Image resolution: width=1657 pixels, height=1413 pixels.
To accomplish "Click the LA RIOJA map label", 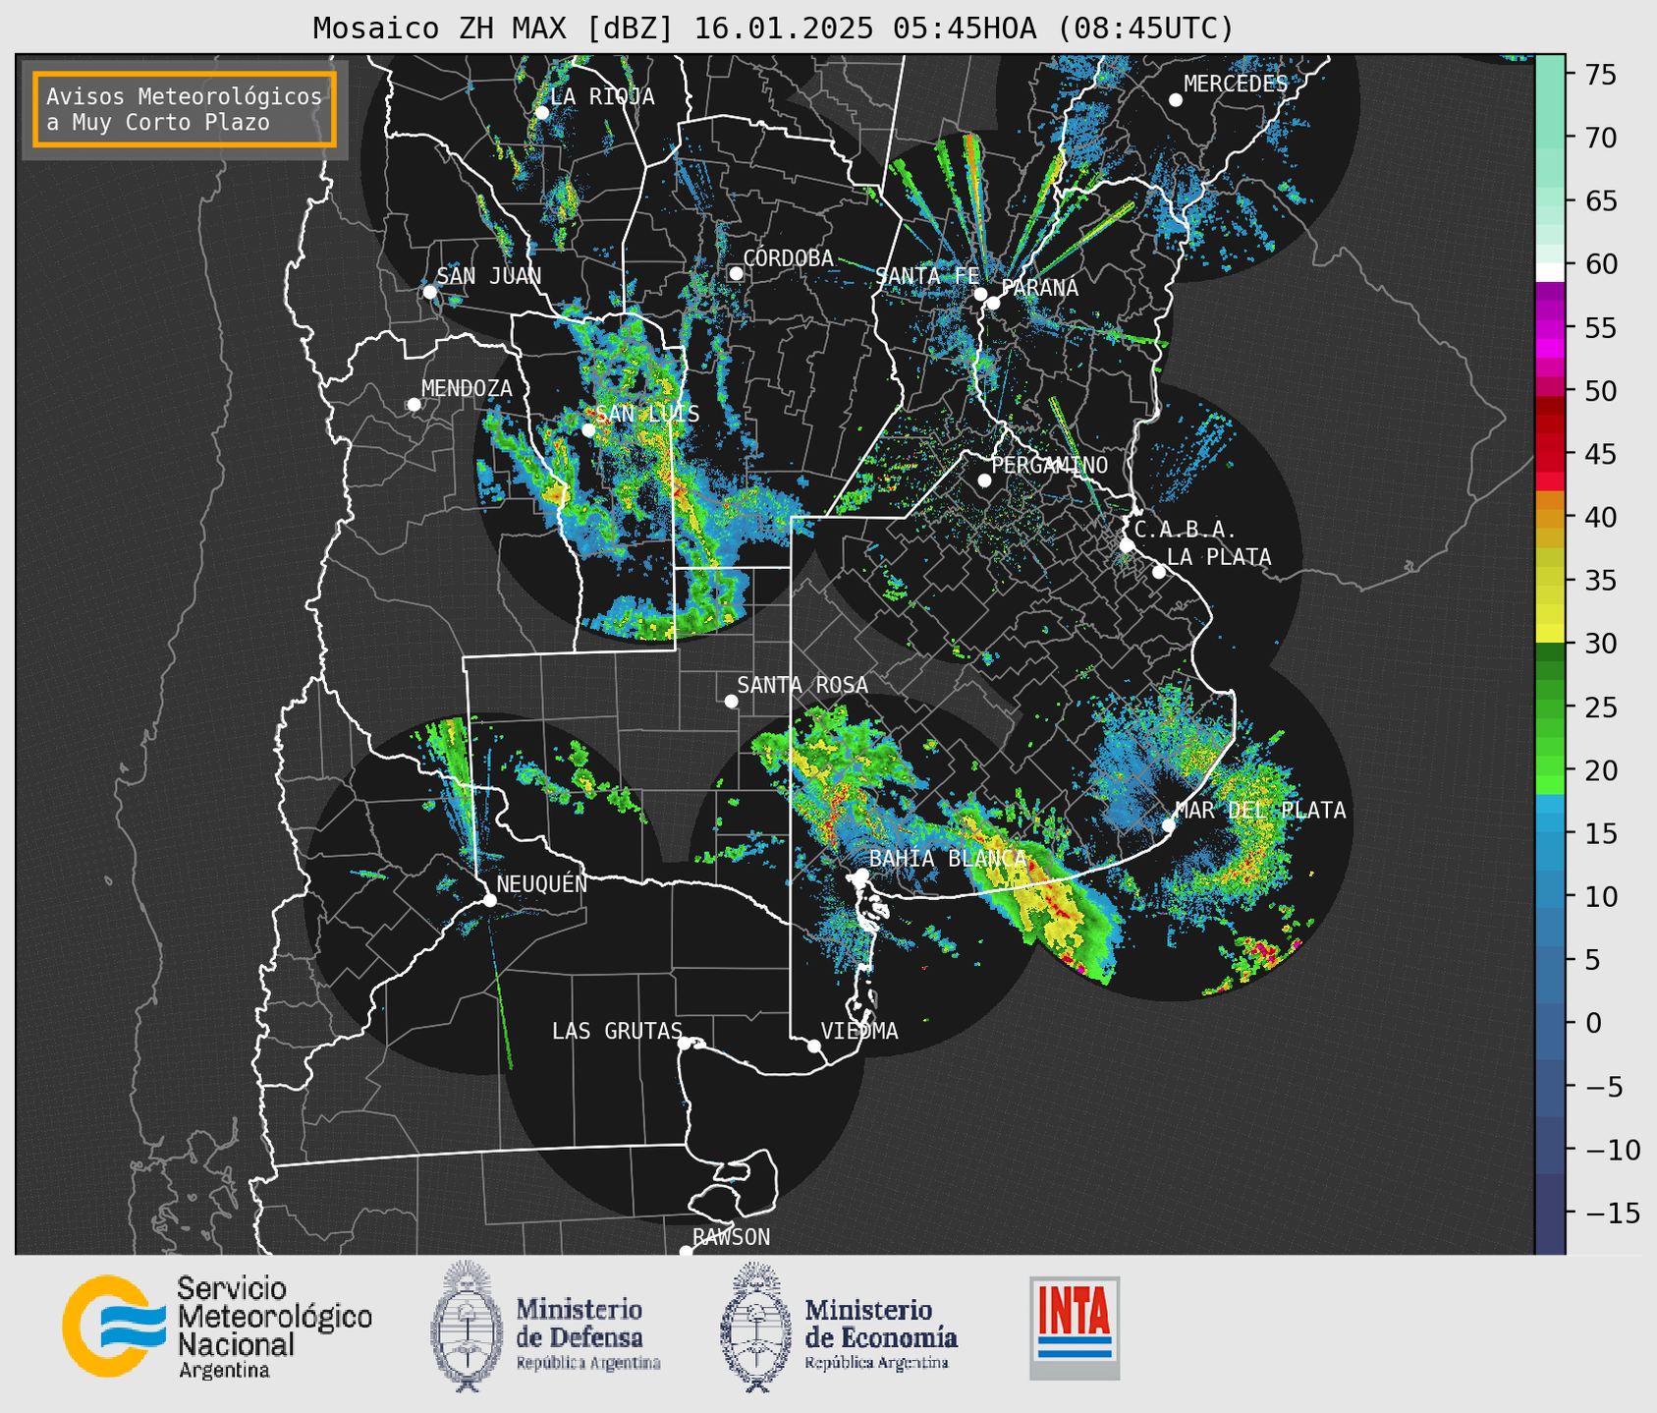I will pos(602,96).
